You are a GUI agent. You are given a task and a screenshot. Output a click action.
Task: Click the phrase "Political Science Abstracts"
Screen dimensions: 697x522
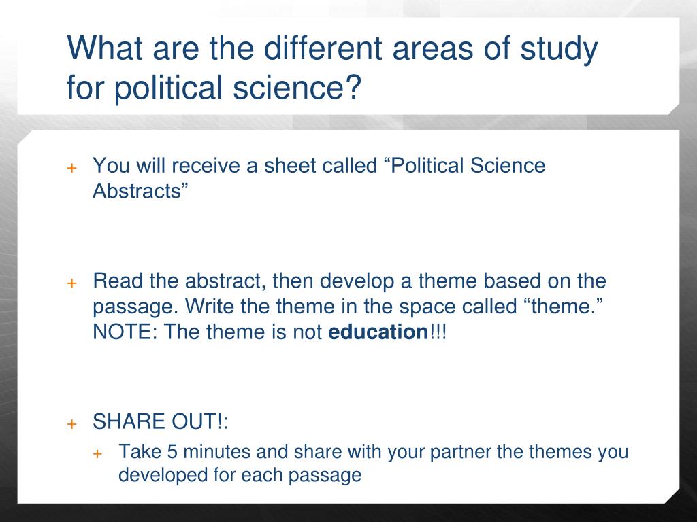coord(319,178)
